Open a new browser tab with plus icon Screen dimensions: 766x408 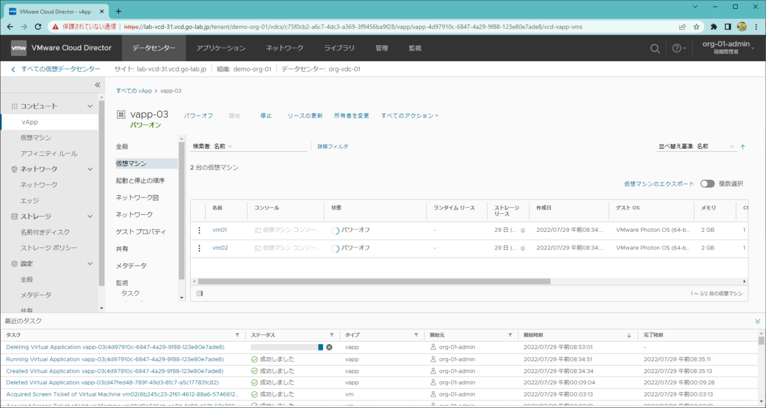click(119, 11)
